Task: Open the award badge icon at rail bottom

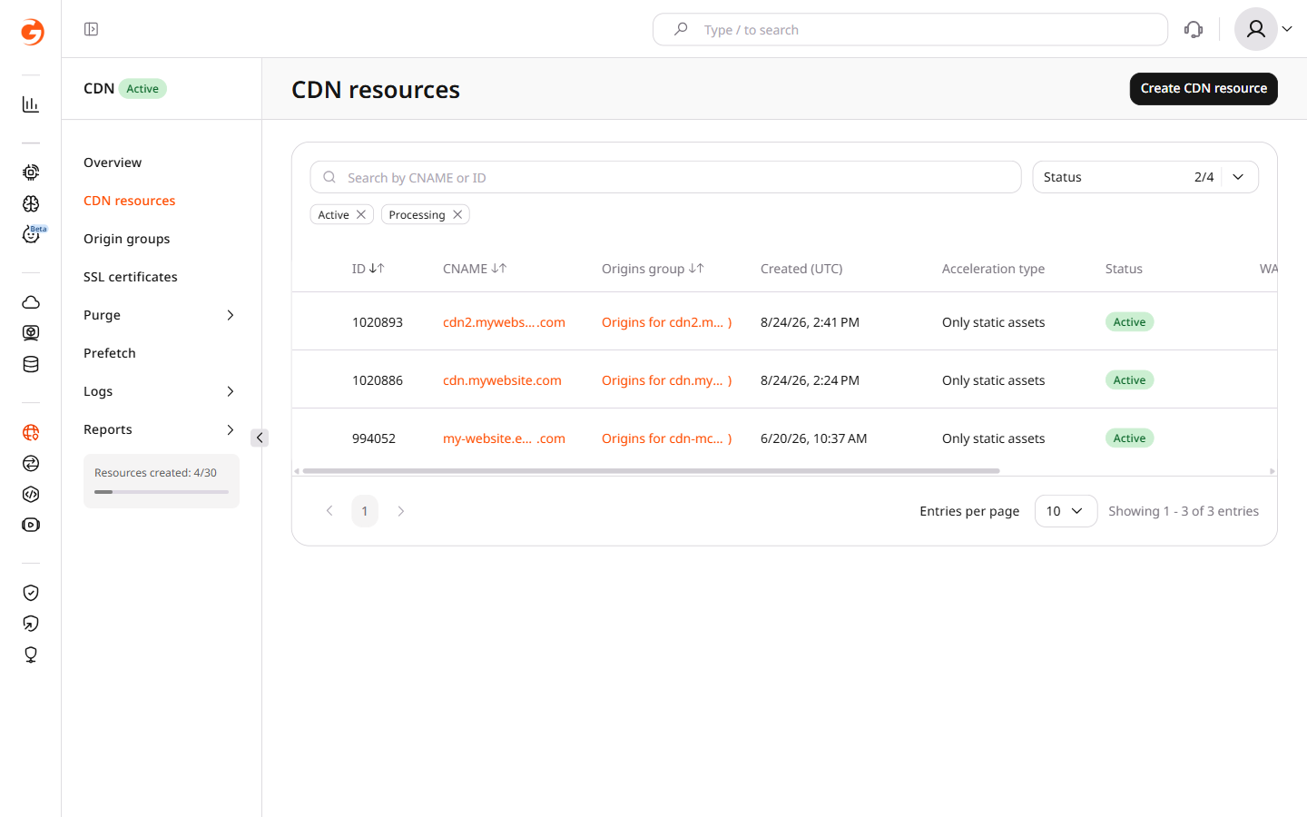Action: coord(31,655)
